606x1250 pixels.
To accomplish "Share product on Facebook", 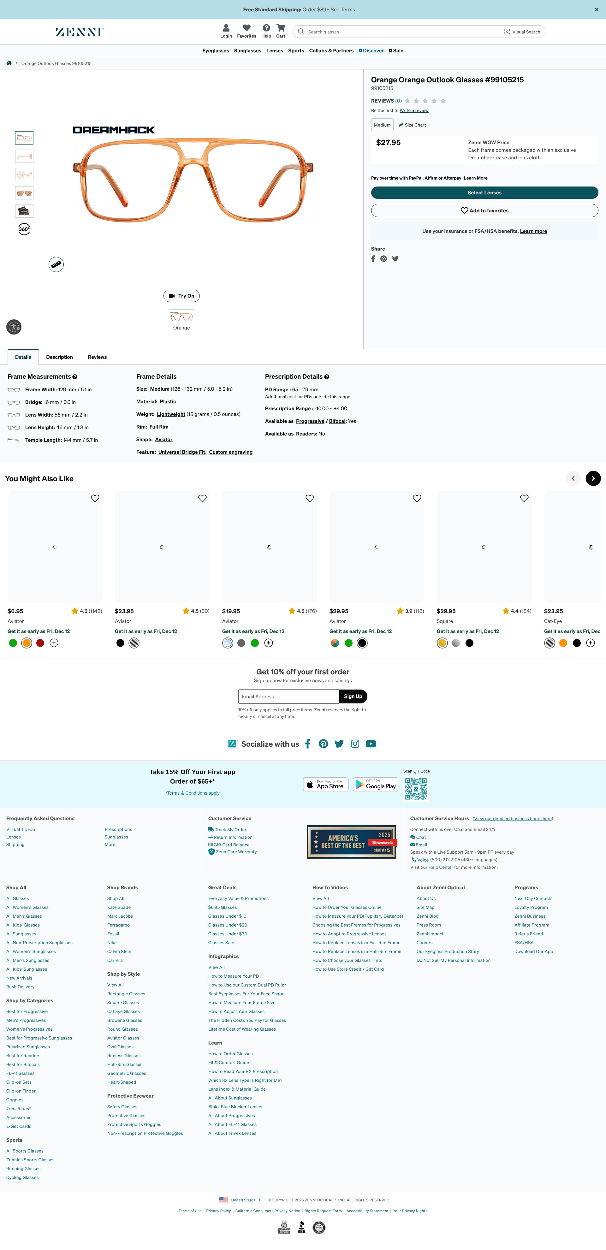I will point(373,259).
